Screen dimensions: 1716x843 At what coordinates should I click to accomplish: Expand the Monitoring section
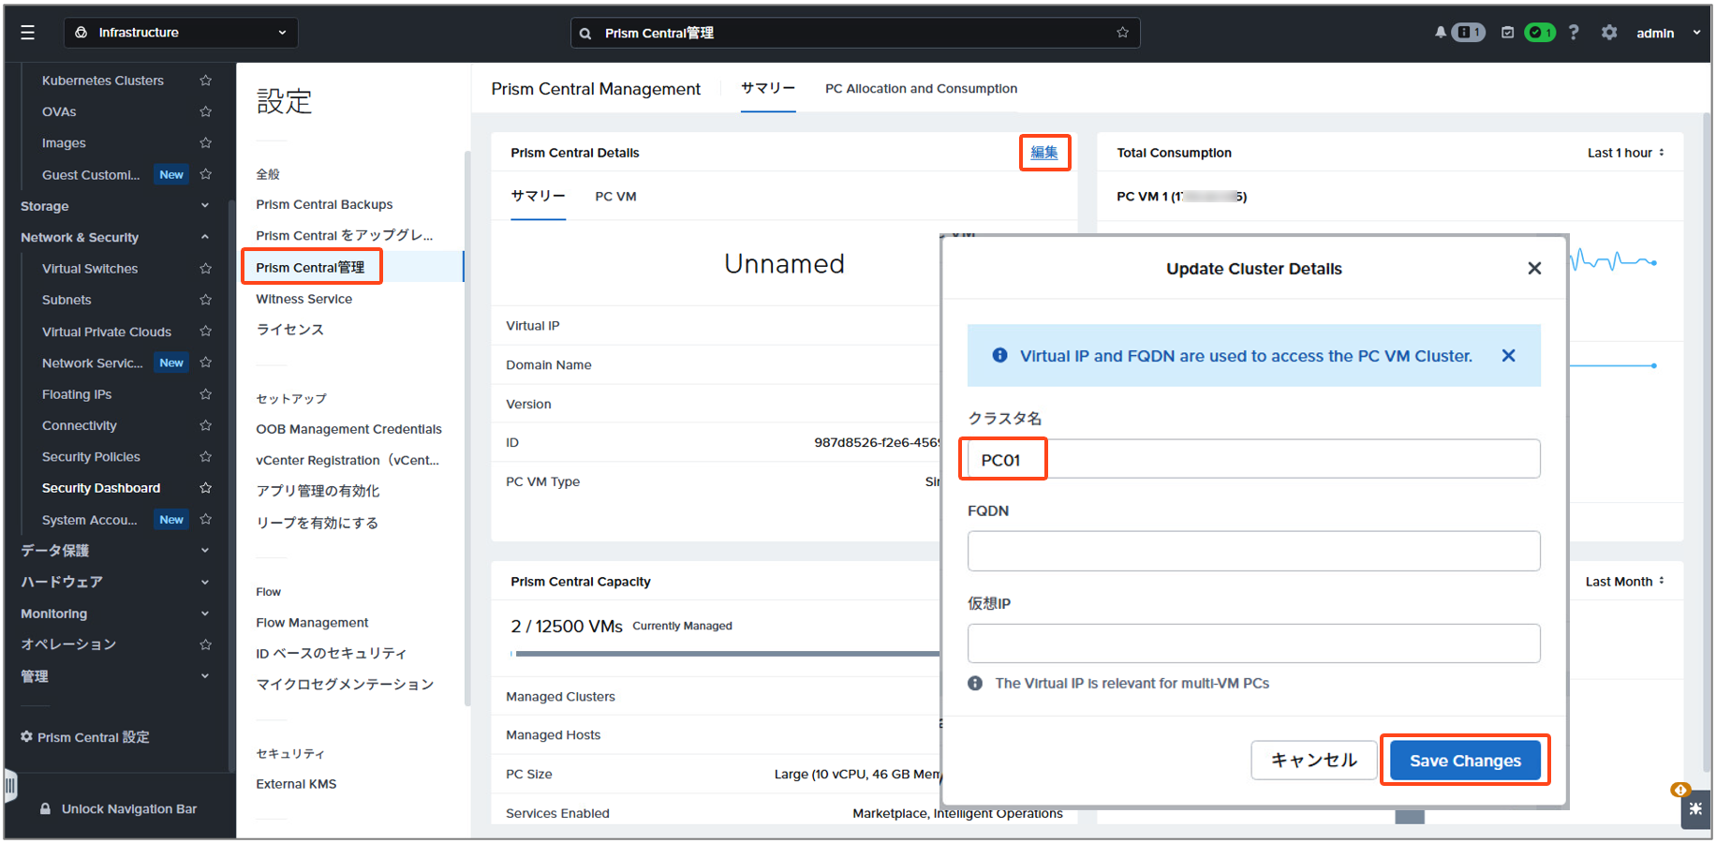204,614
